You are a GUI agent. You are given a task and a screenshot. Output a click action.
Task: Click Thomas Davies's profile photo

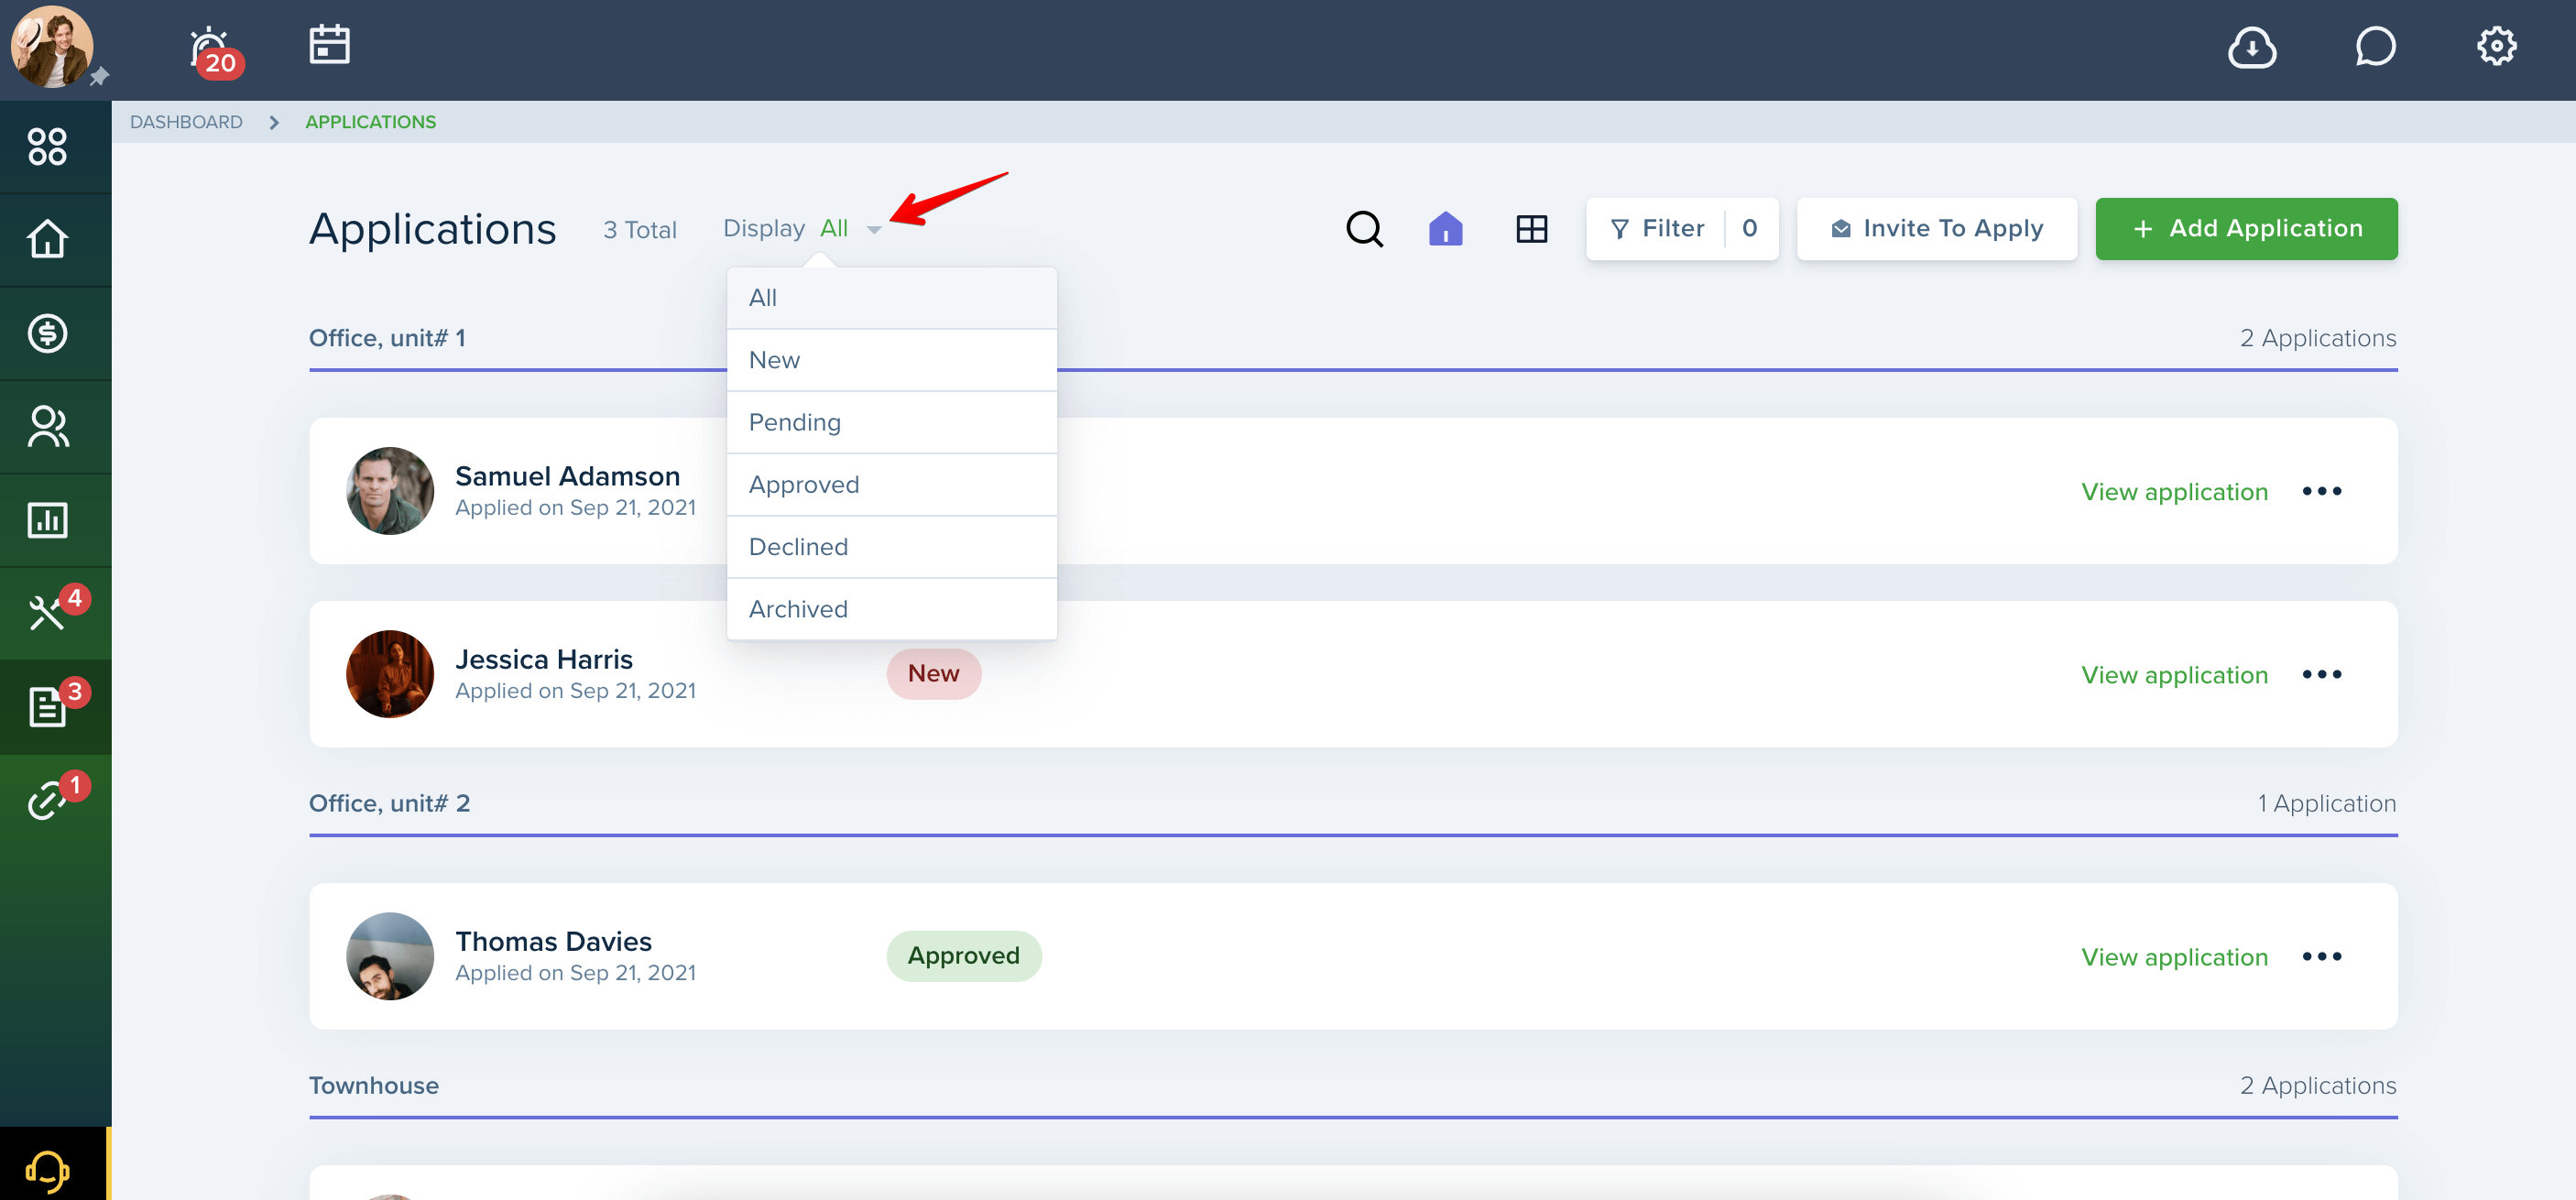click(x=390, y=956)
